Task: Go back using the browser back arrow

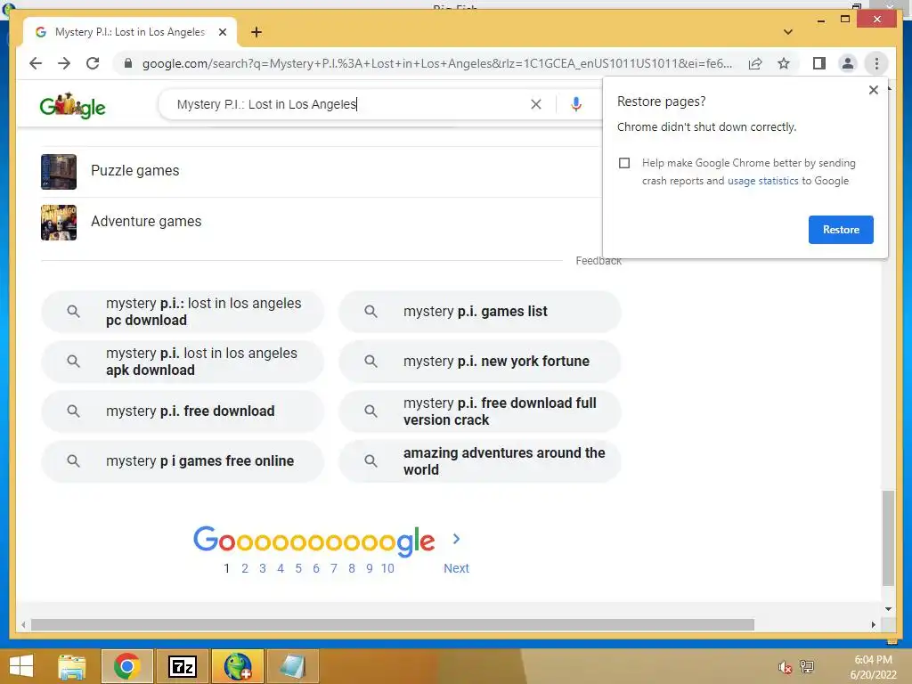Action: click(36, 63)
